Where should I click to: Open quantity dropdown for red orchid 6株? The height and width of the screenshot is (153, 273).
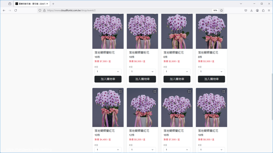click(177, 72)
